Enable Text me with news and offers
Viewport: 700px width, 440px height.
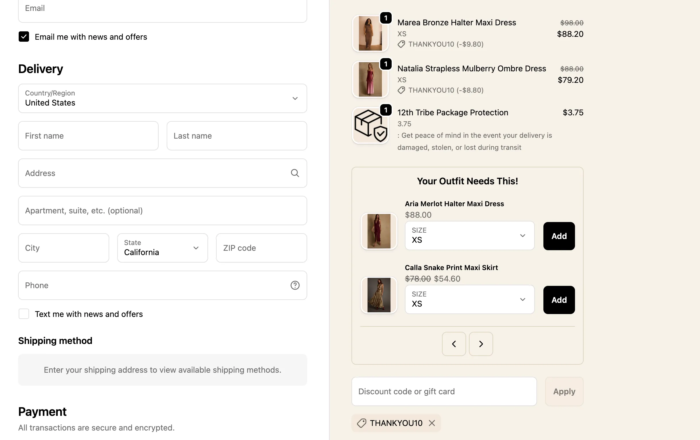(24, 314)
